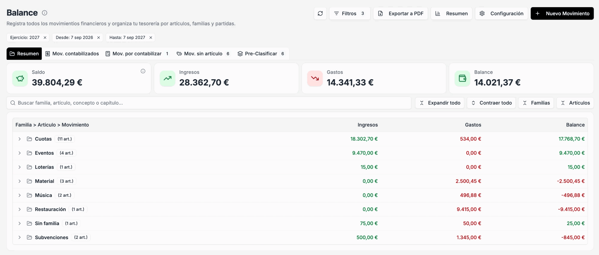Expand the Cuotas family row

coord(19,139)
